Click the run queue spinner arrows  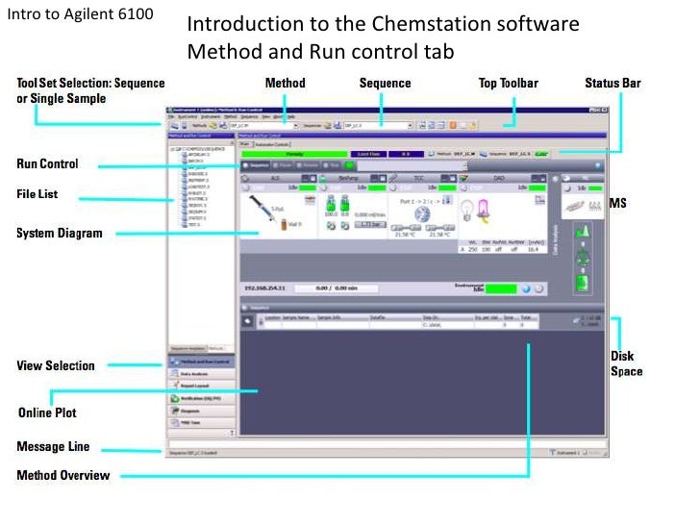[x=465, y=165]
